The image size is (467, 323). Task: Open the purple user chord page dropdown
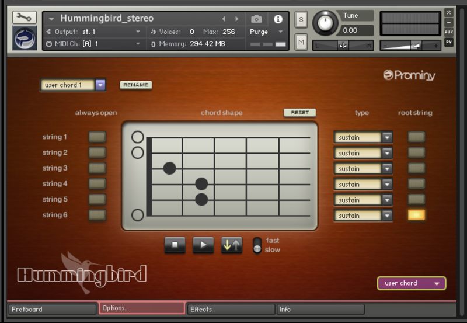point(412,283)
